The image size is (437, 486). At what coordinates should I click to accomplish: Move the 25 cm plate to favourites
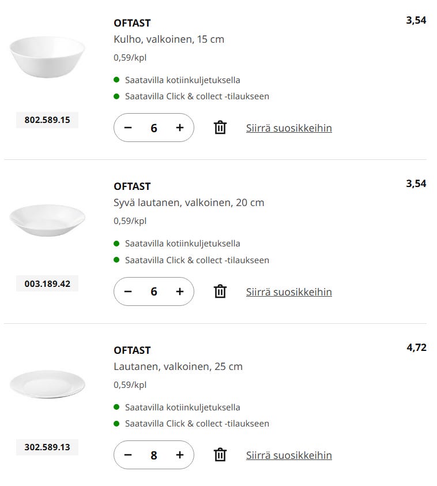pos(289,455)
